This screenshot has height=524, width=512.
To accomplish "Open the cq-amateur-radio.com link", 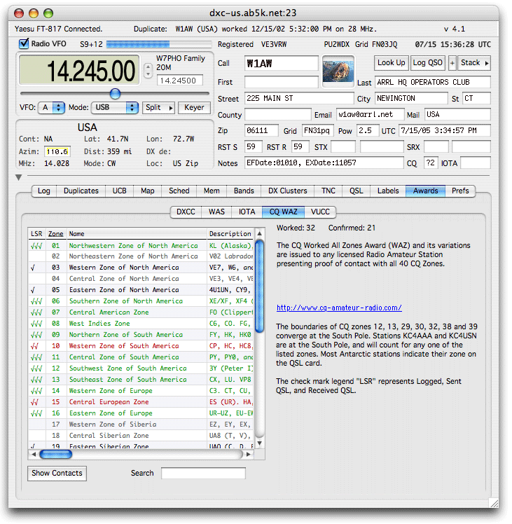I will [x=339, y=308].
